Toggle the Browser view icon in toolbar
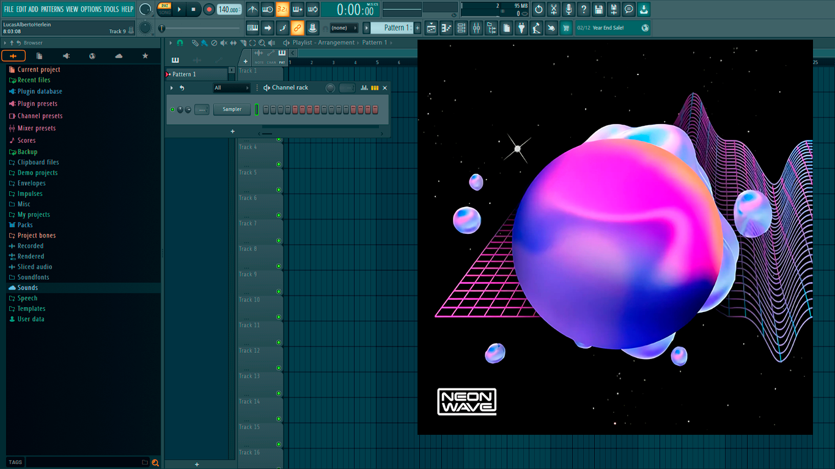This screenshot has height=469, width=835. [x=491, y=27]
